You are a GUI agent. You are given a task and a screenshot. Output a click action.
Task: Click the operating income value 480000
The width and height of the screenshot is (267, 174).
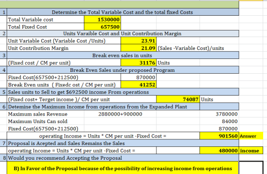tap(219, 151)
